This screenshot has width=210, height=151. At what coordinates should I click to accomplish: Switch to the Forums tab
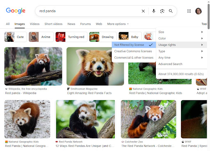coord(85,24)
